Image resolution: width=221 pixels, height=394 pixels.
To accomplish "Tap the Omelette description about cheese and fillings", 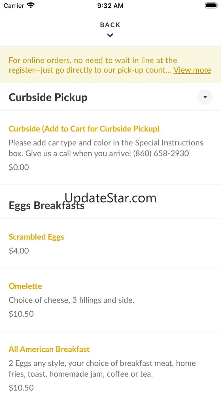I will [71, 300].
